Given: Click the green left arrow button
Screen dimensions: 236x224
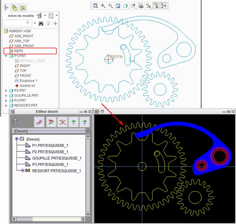Looking at the screenshot, I should click(x=73, y=122).
